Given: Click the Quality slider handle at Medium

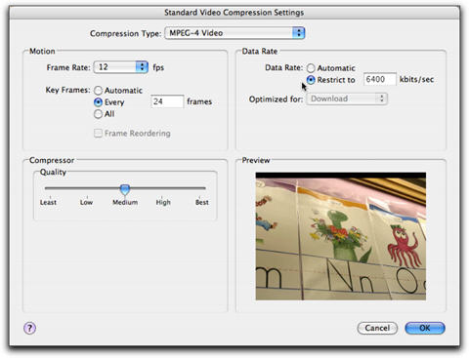Looking at the screenshot, I should 125,189.
